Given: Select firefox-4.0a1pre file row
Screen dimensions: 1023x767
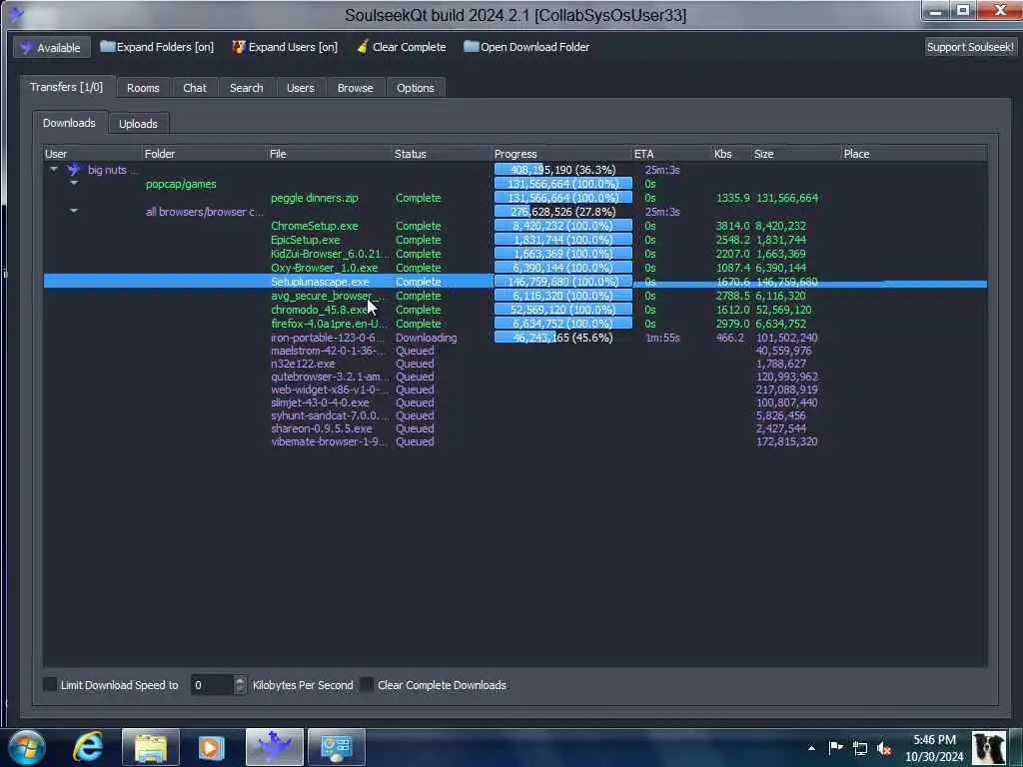Looking at the screenshot, I should [x=514, y=324].
